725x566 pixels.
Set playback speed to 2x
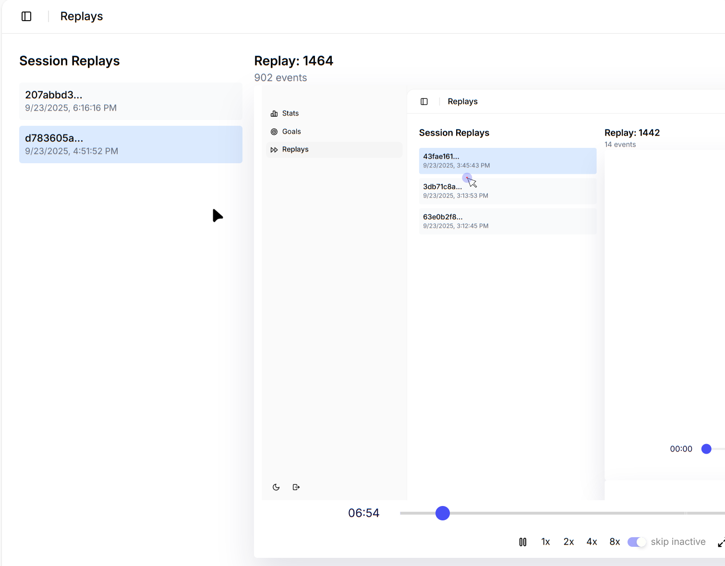pos(568,542)
